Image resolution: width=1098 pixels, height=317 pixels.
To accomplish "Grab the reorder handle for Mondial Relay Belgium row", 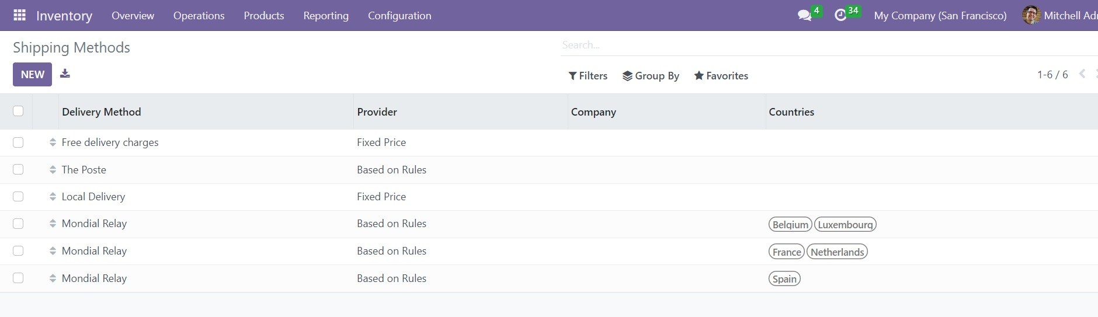I will click(x=53, y=224).
